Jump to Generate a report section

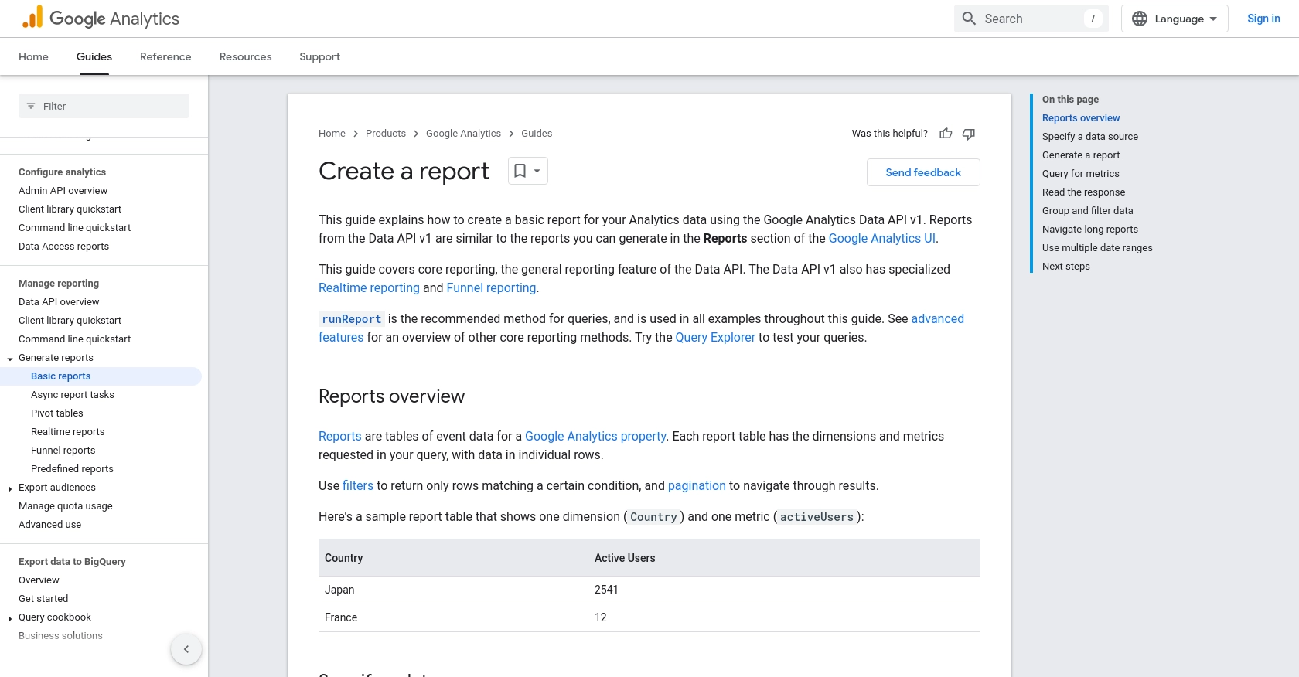tap(1081, 155)
